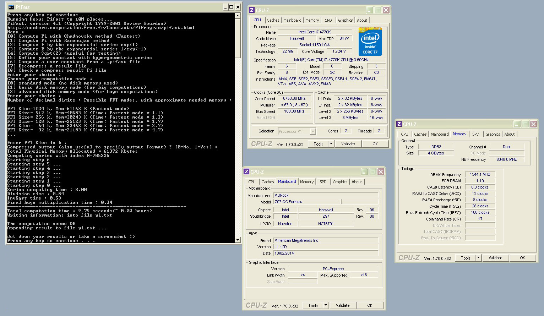The width and height of the screenshot is (544, 316).
Task: Click the CPU-Z icon in the processor window title bar
Action: coord(252,10)
